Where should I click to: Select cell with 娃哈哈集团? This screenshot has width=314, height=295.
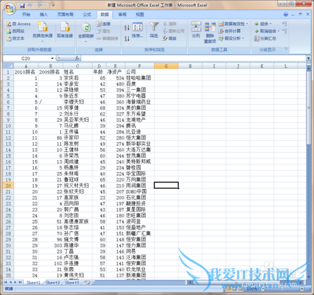(x=139, y=78)
